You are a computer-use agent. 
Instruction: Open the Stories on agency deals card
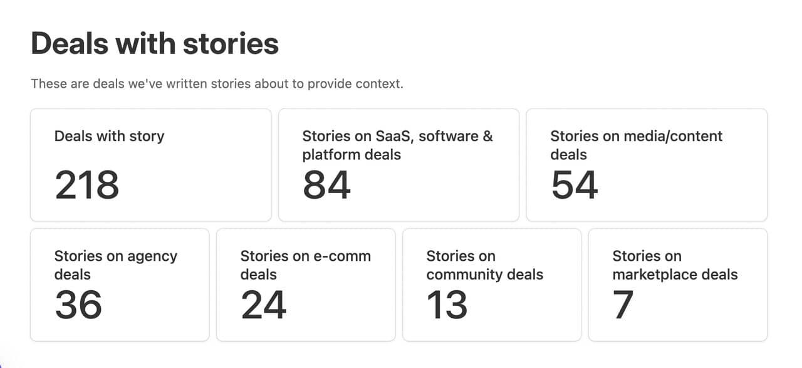point(120,285)
